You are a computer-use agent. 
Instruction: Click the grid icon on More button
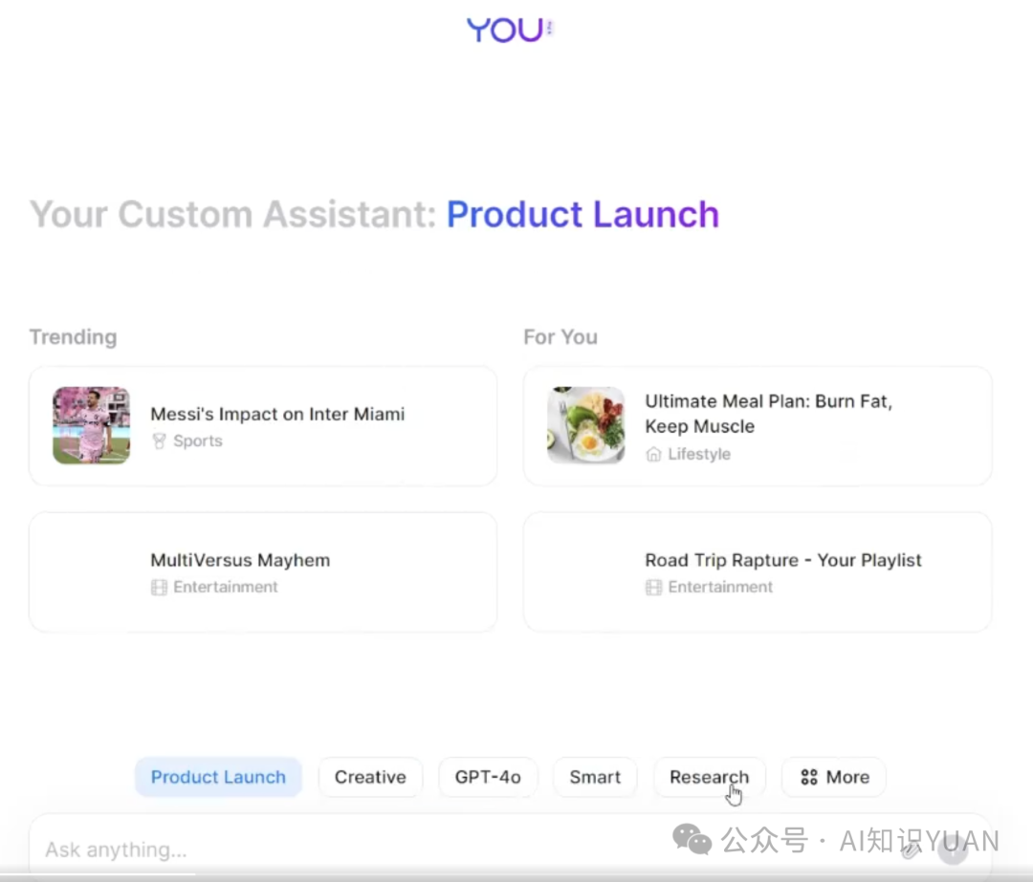click(809, 778)
